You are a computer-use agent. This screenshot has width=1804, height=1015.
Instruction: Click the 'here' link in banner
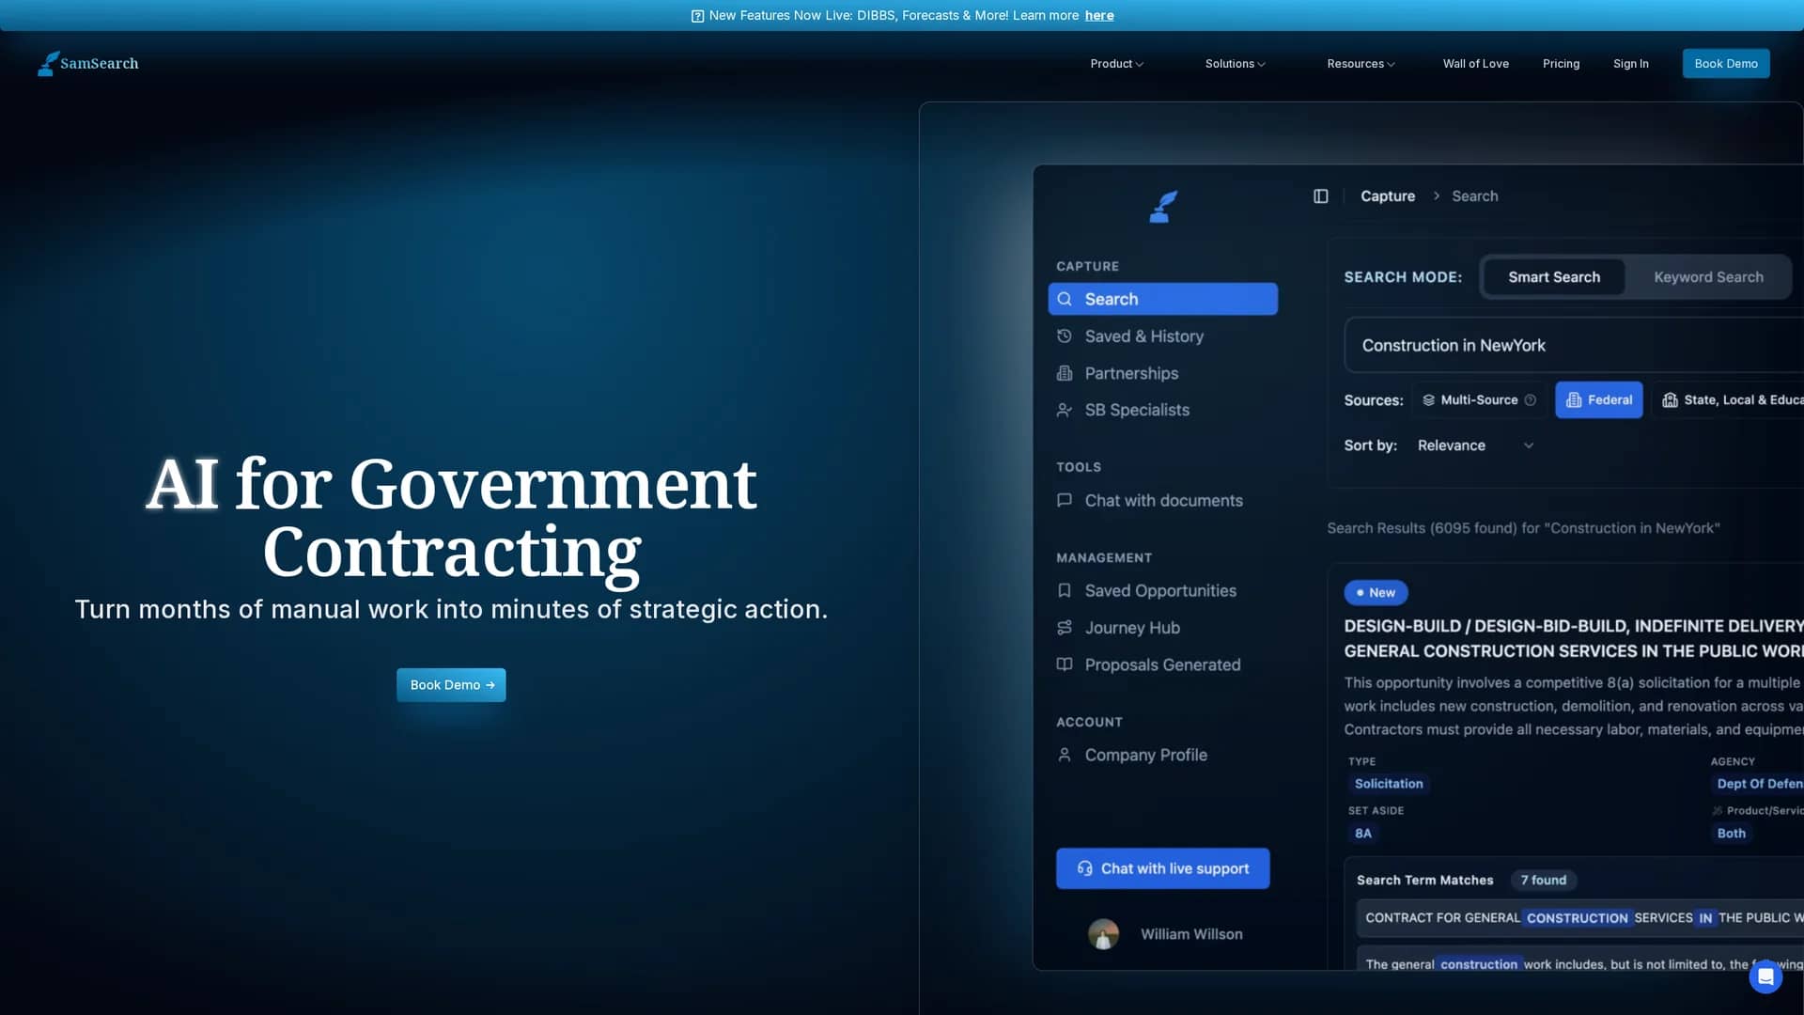[1098, 16]
